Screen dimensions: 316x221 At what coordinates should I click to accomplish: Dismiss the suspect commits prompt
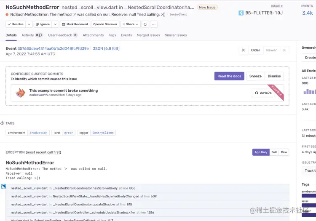[x=274, y=76]
